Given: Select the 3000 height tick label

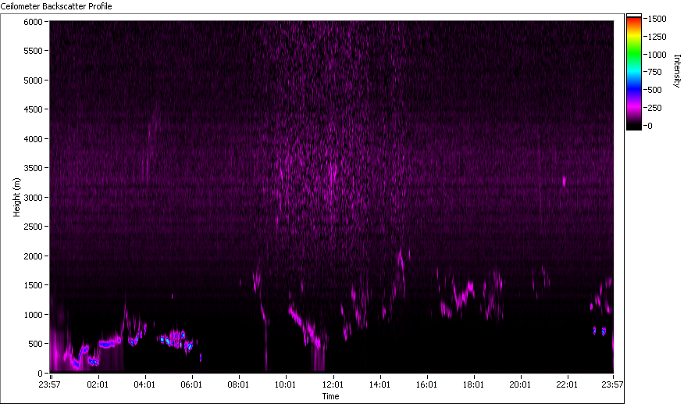Looking at the screenshot, I should click(x=33, y=198).
